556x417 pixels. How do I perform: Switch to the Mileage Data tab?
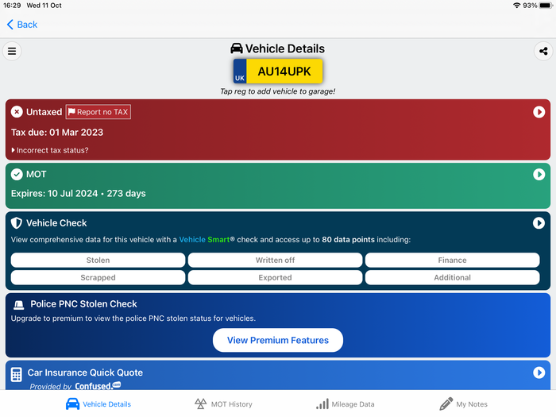pyautogui.click(x=345, y=403)
